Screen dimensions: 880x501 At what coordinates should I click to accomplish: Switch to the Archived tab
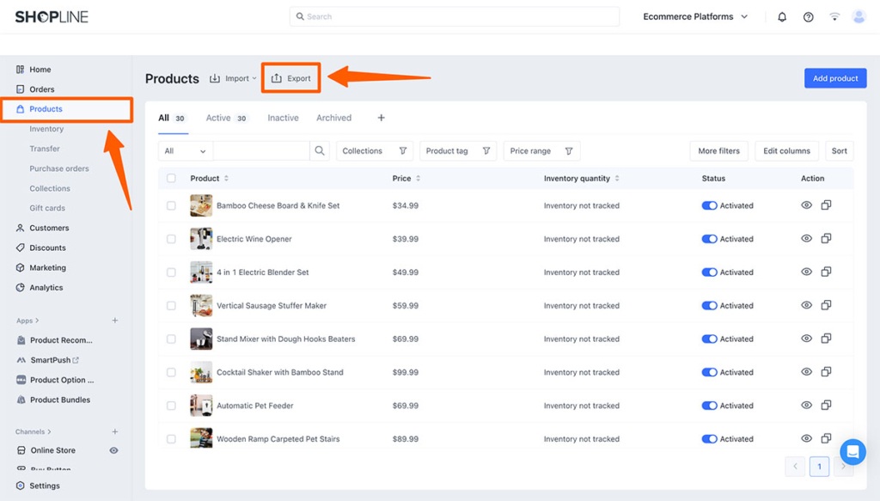pos(333,118)
